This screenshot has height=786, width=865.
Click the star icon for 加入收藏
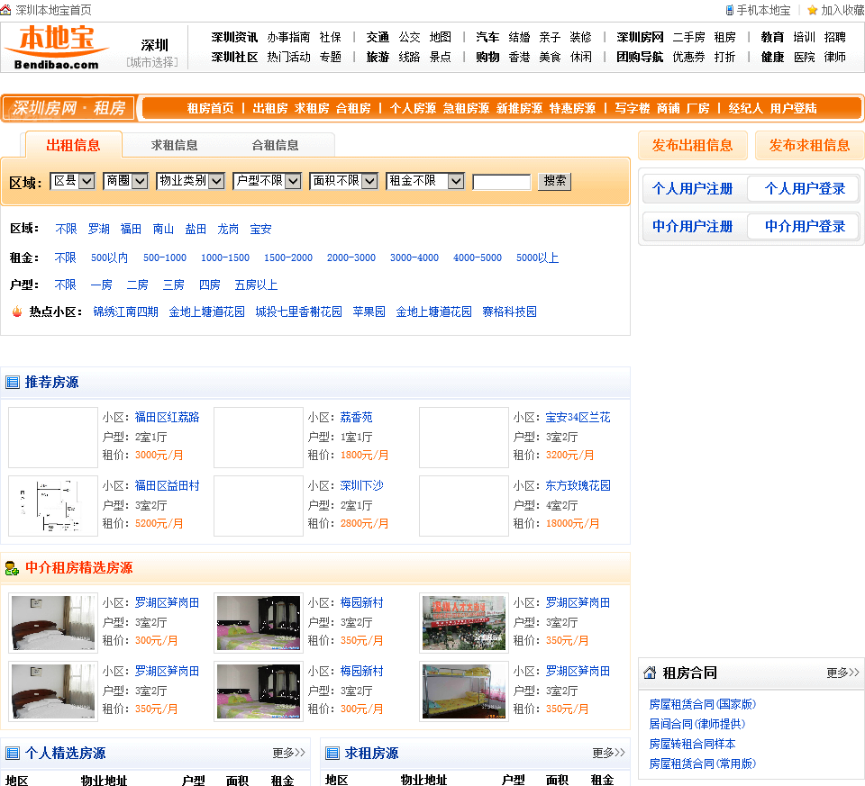point(812,10)
